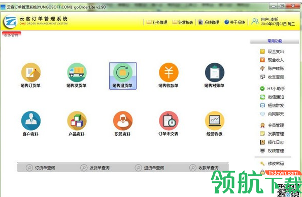302x197 pixels.
Task: Open 短信群发
Action: (x=272, y=105)
